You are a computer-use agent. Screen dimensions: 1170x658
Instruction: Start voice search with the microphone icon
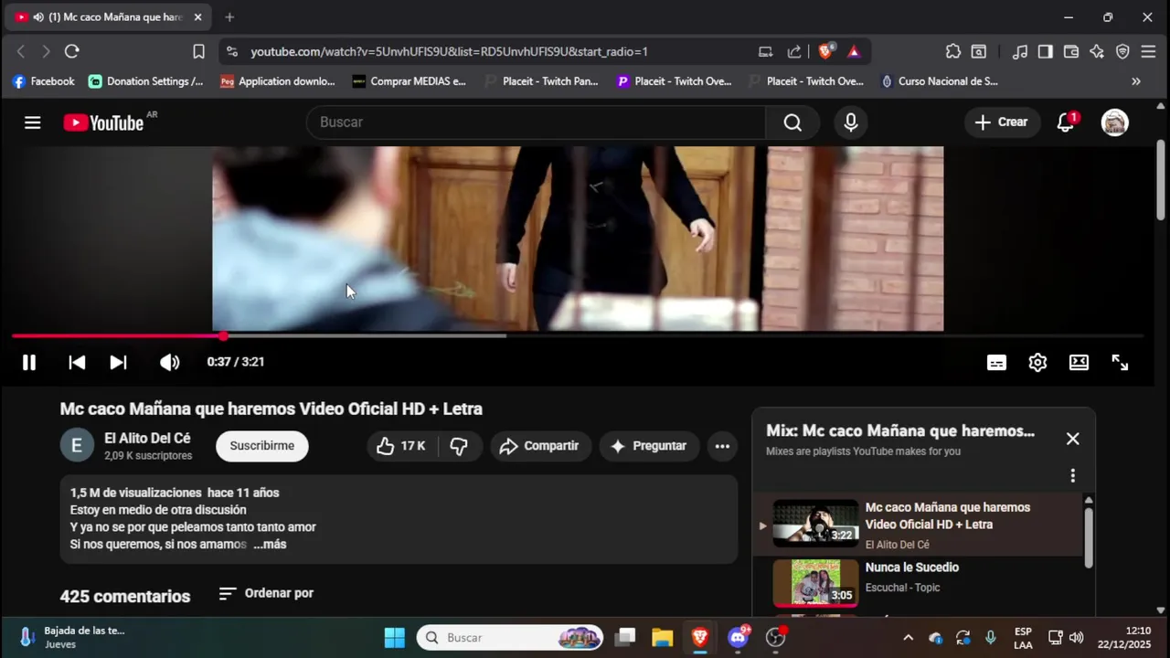(851, 122)
